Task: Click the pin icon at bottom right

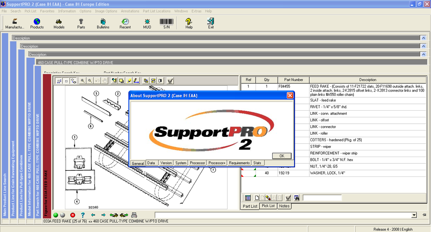Action: point(424,215)
